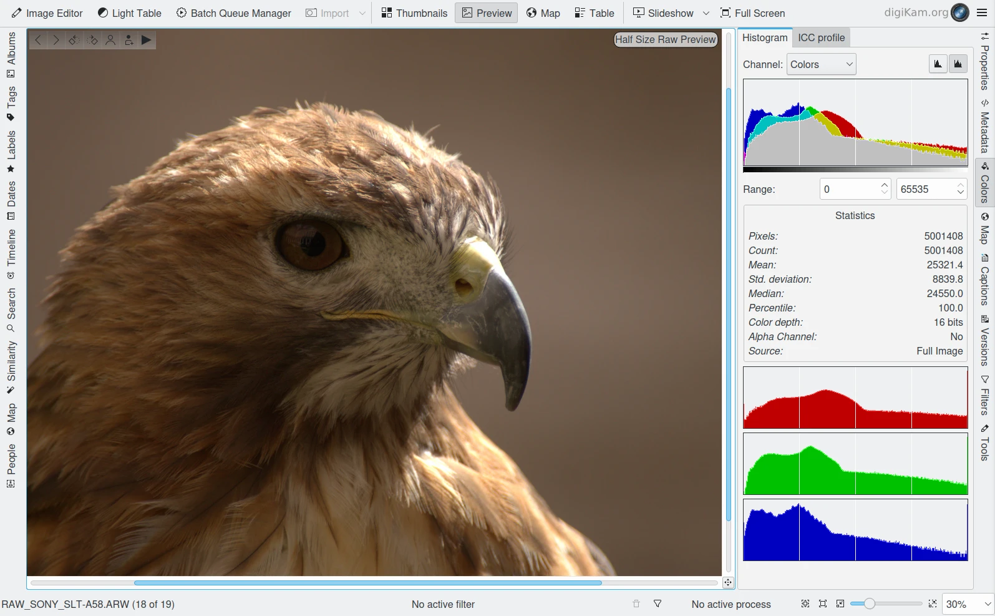Start slideshow with the play arrow icon

146,40
